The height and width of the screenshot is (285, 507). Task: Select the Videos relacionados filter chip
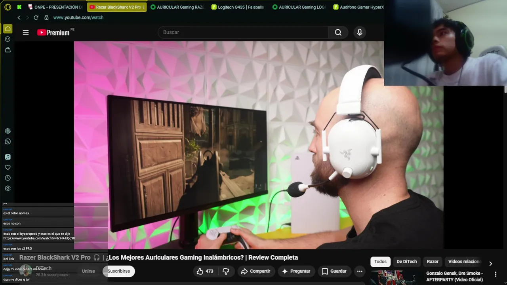coord(464,262)
